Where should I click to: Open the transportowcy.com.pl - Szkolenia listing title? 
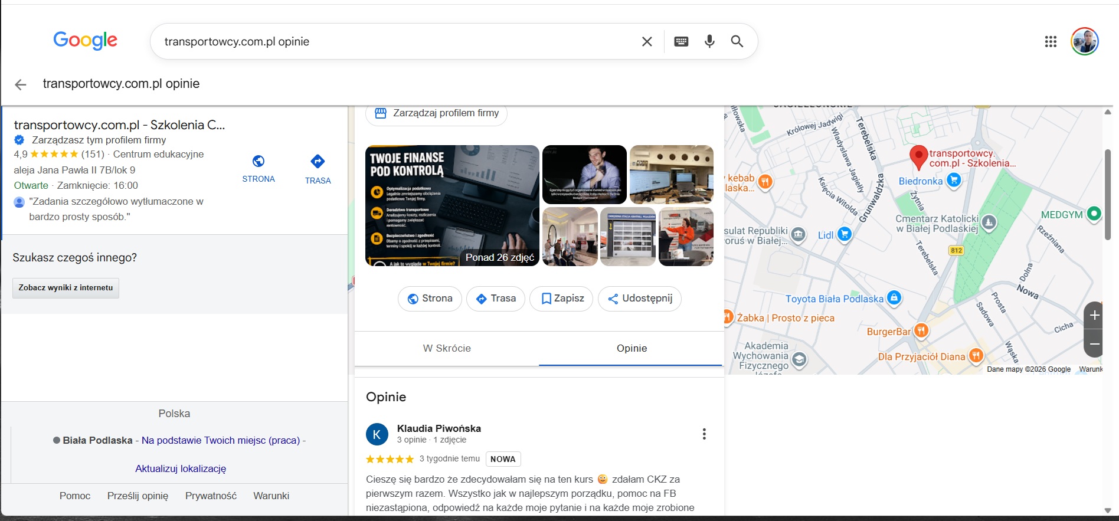coord(119,124)
